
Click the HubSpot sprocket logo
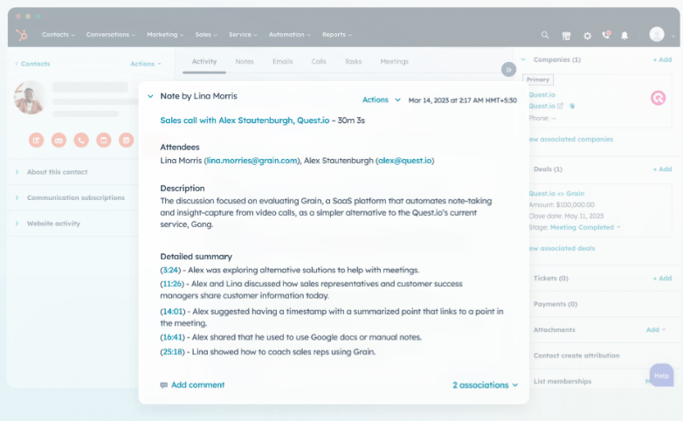(x=21, y=34)
